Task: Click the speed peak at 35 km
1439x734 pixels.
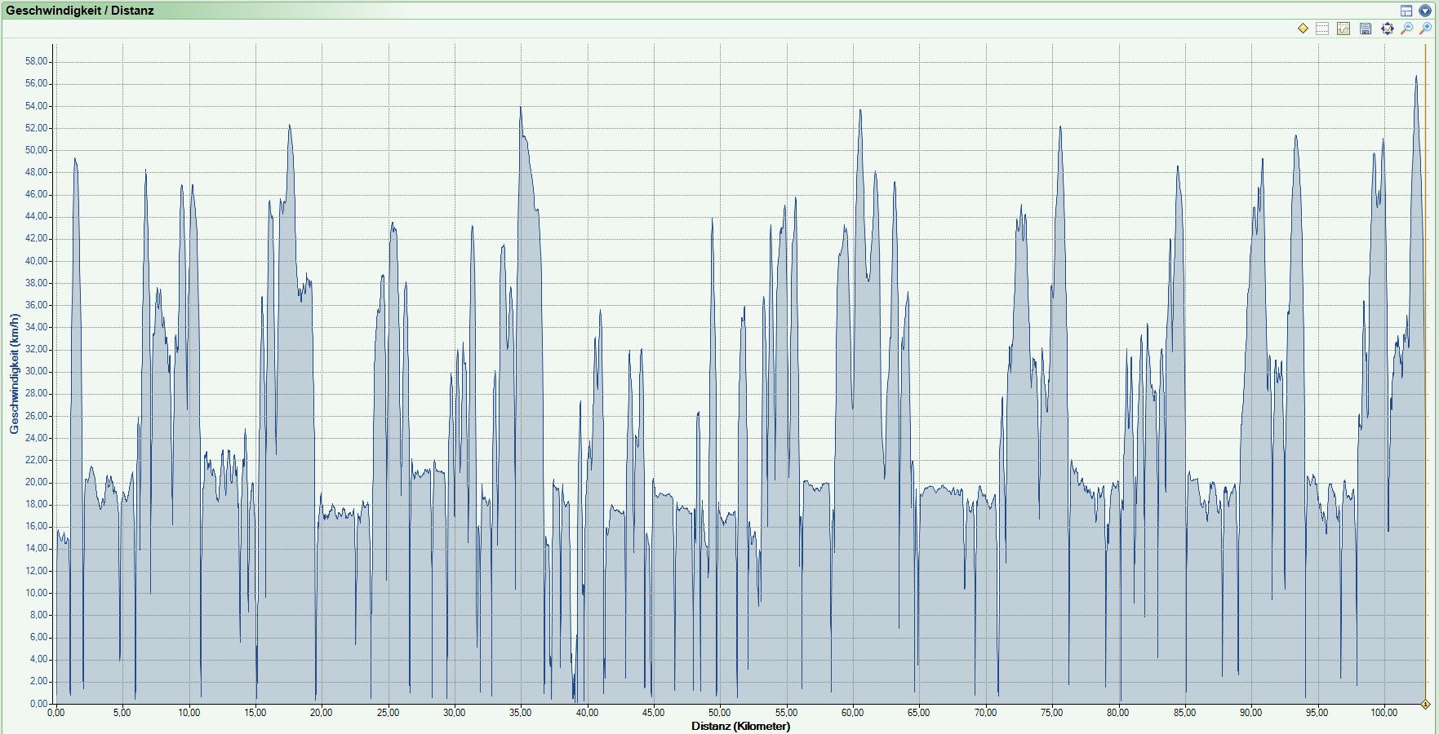Action: 520,108
